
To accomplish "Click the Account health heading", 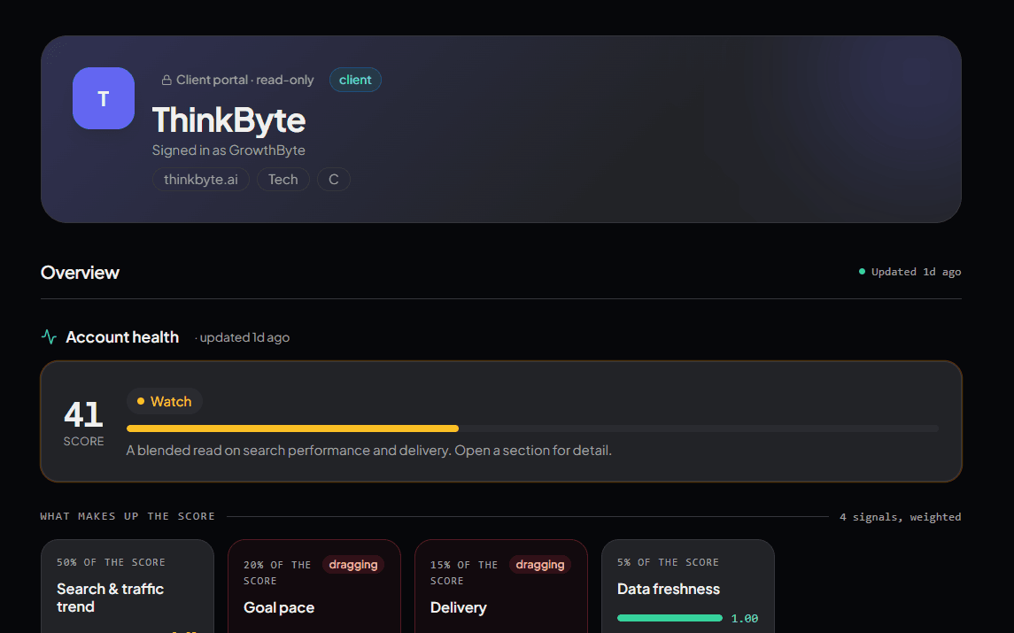I will [x=122, y=337].
